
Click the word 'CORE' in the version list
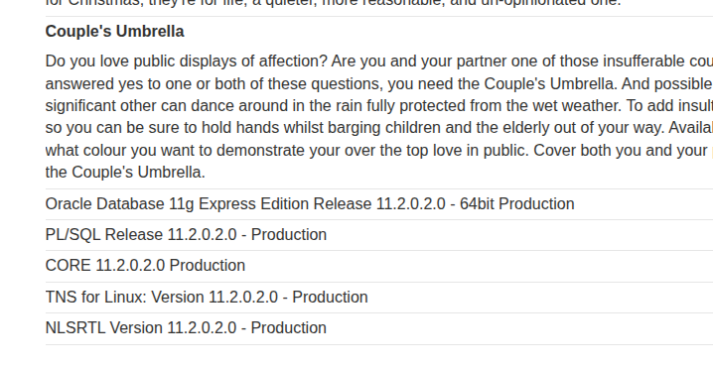point(68,266)
